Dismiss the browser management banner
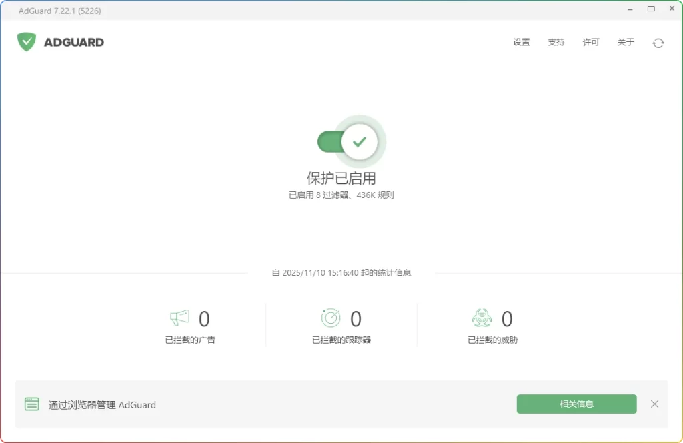The width and height of the screenshot is (683, 443). [654, 404]
